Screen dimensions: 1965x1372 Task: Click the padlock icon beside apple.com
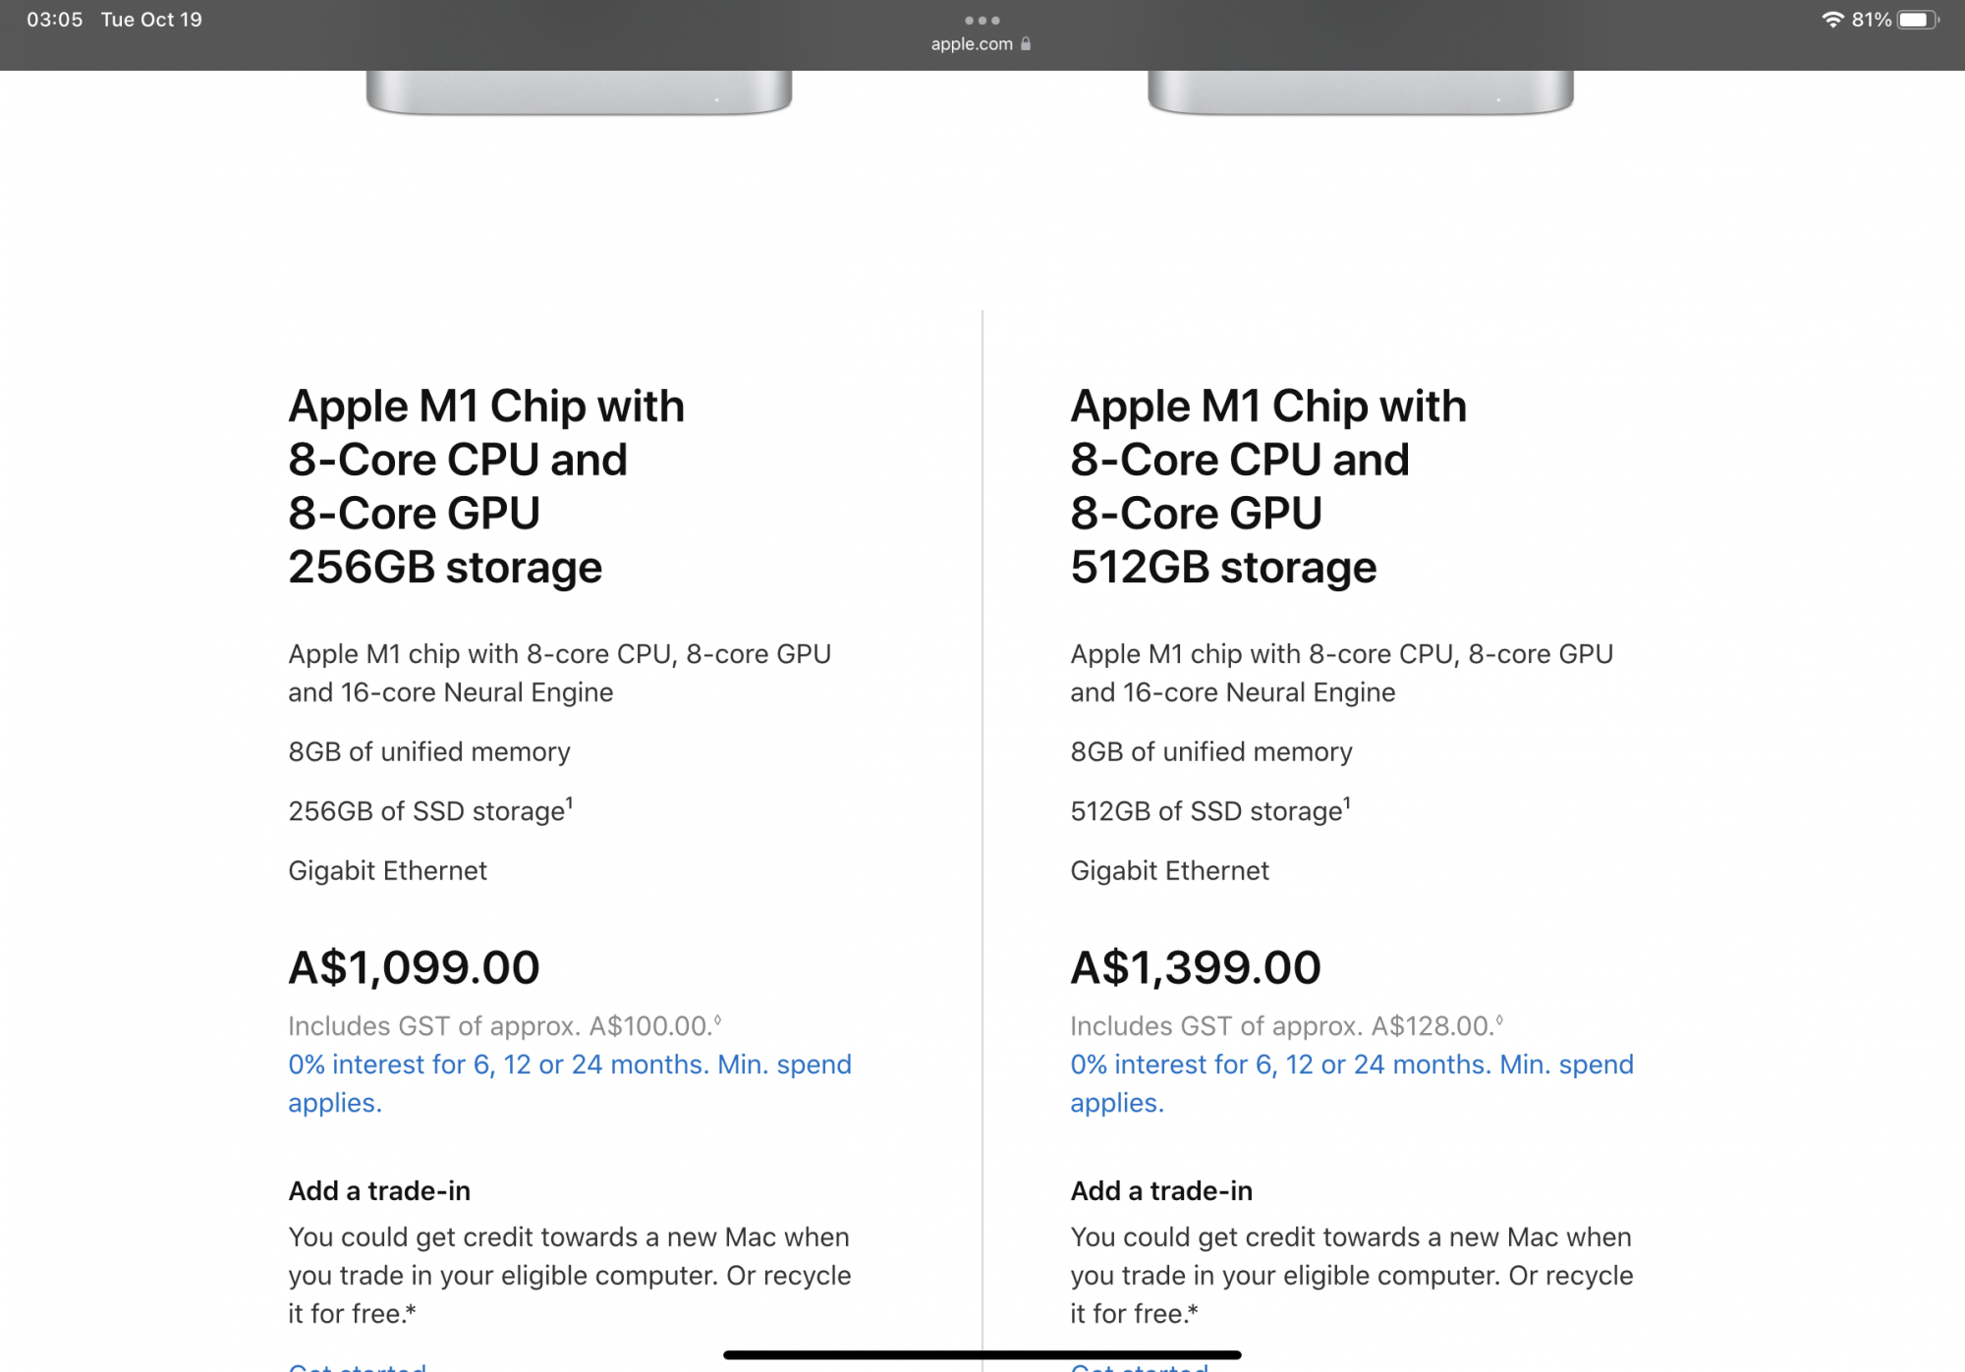coord(1026,44)
